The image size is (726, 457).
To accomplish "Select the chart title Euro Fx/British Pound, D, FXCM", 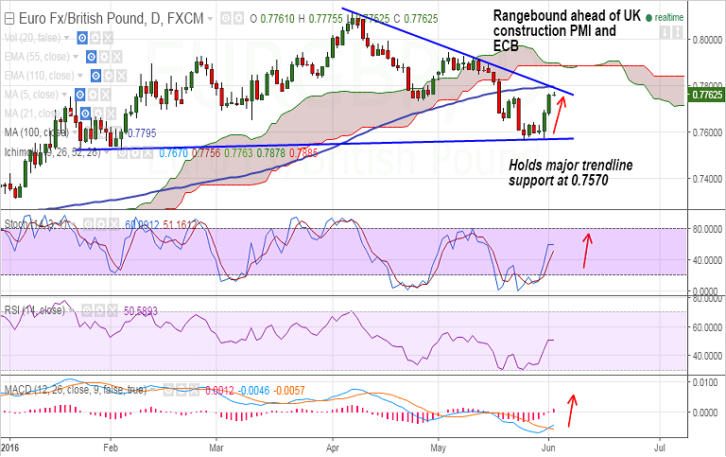I will pyautogui.click(x=112, y=19).
